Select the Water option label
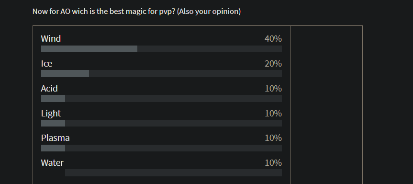 [x=53, y=162]
